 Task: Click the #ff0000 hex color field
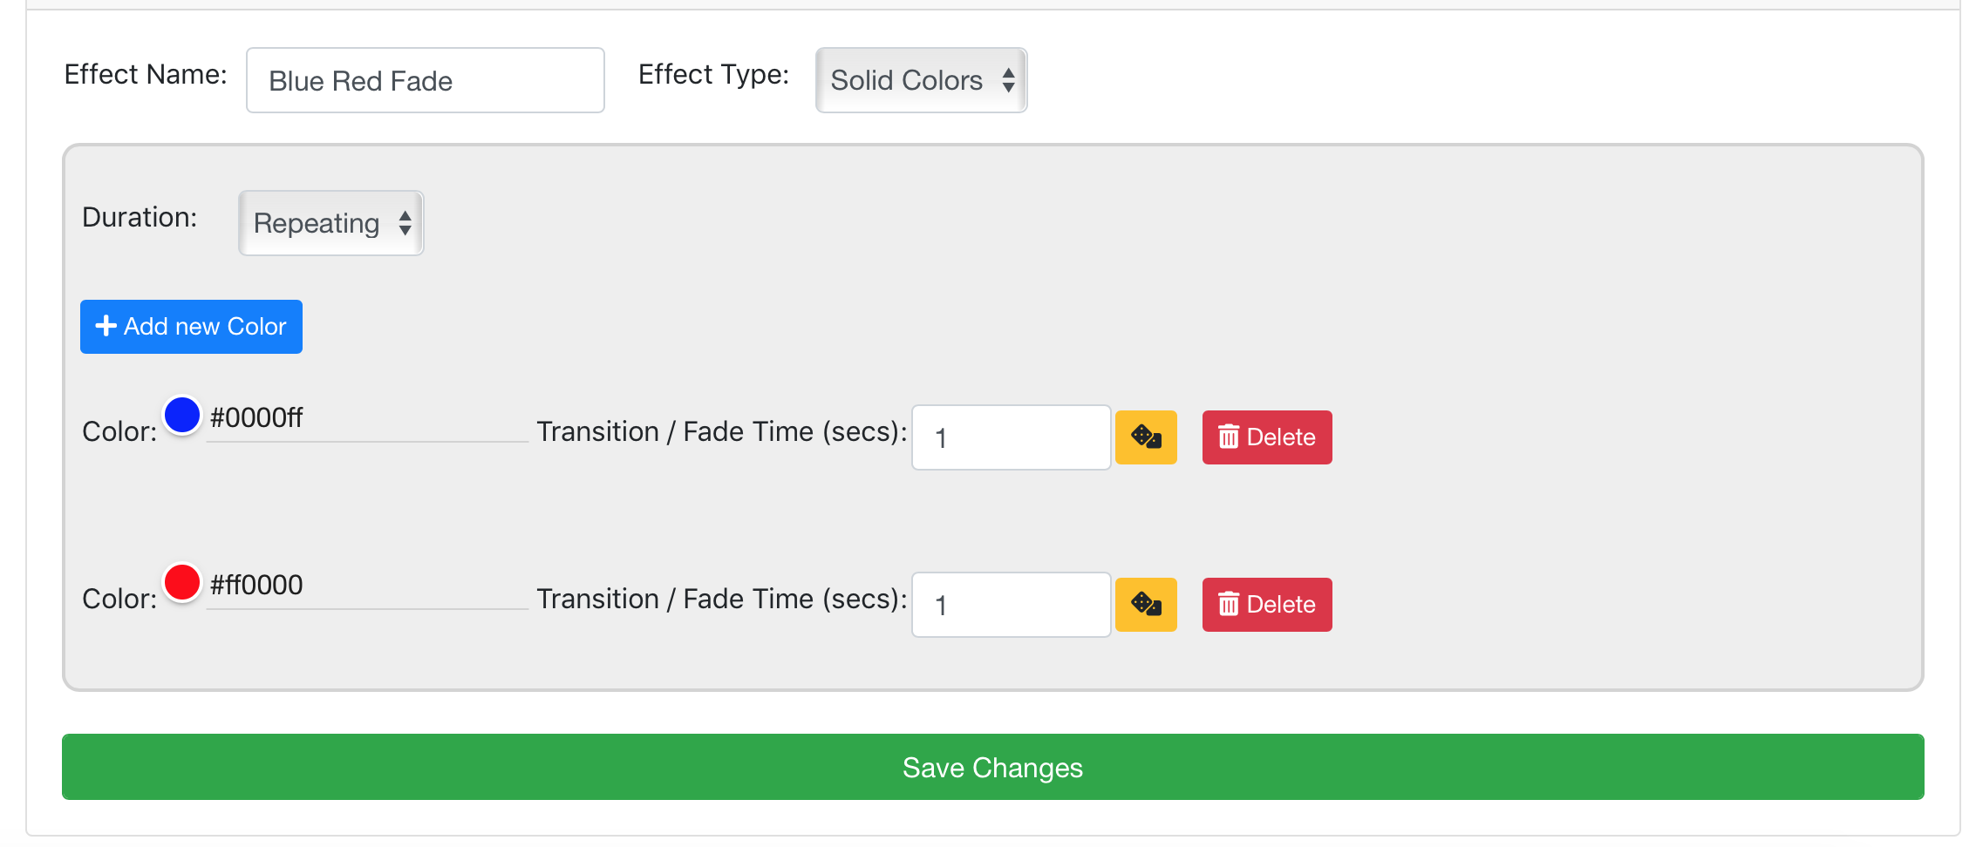(367, 586)
